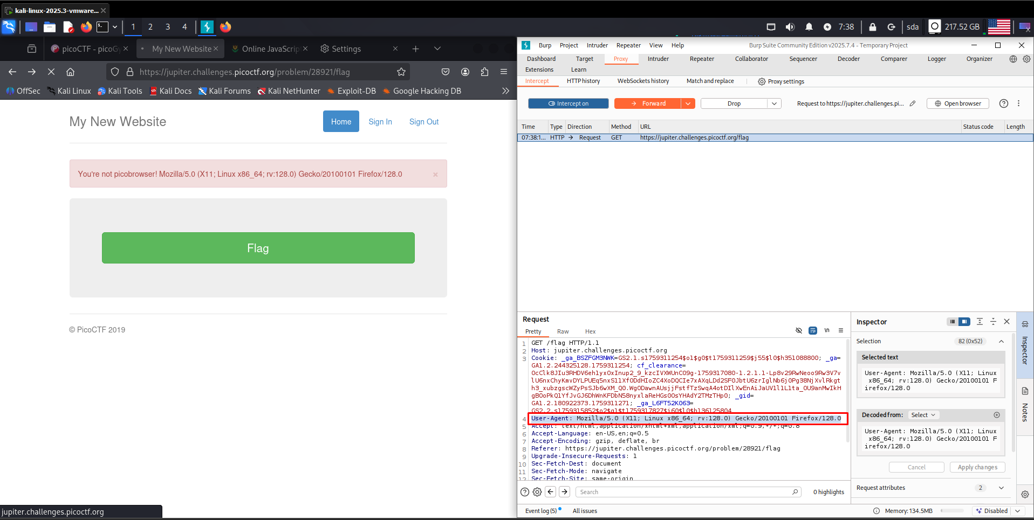Image resolution: width=1034 pixels, height=520 pixels.
Task: Go to next search match arrow
Action: (564, 492)
